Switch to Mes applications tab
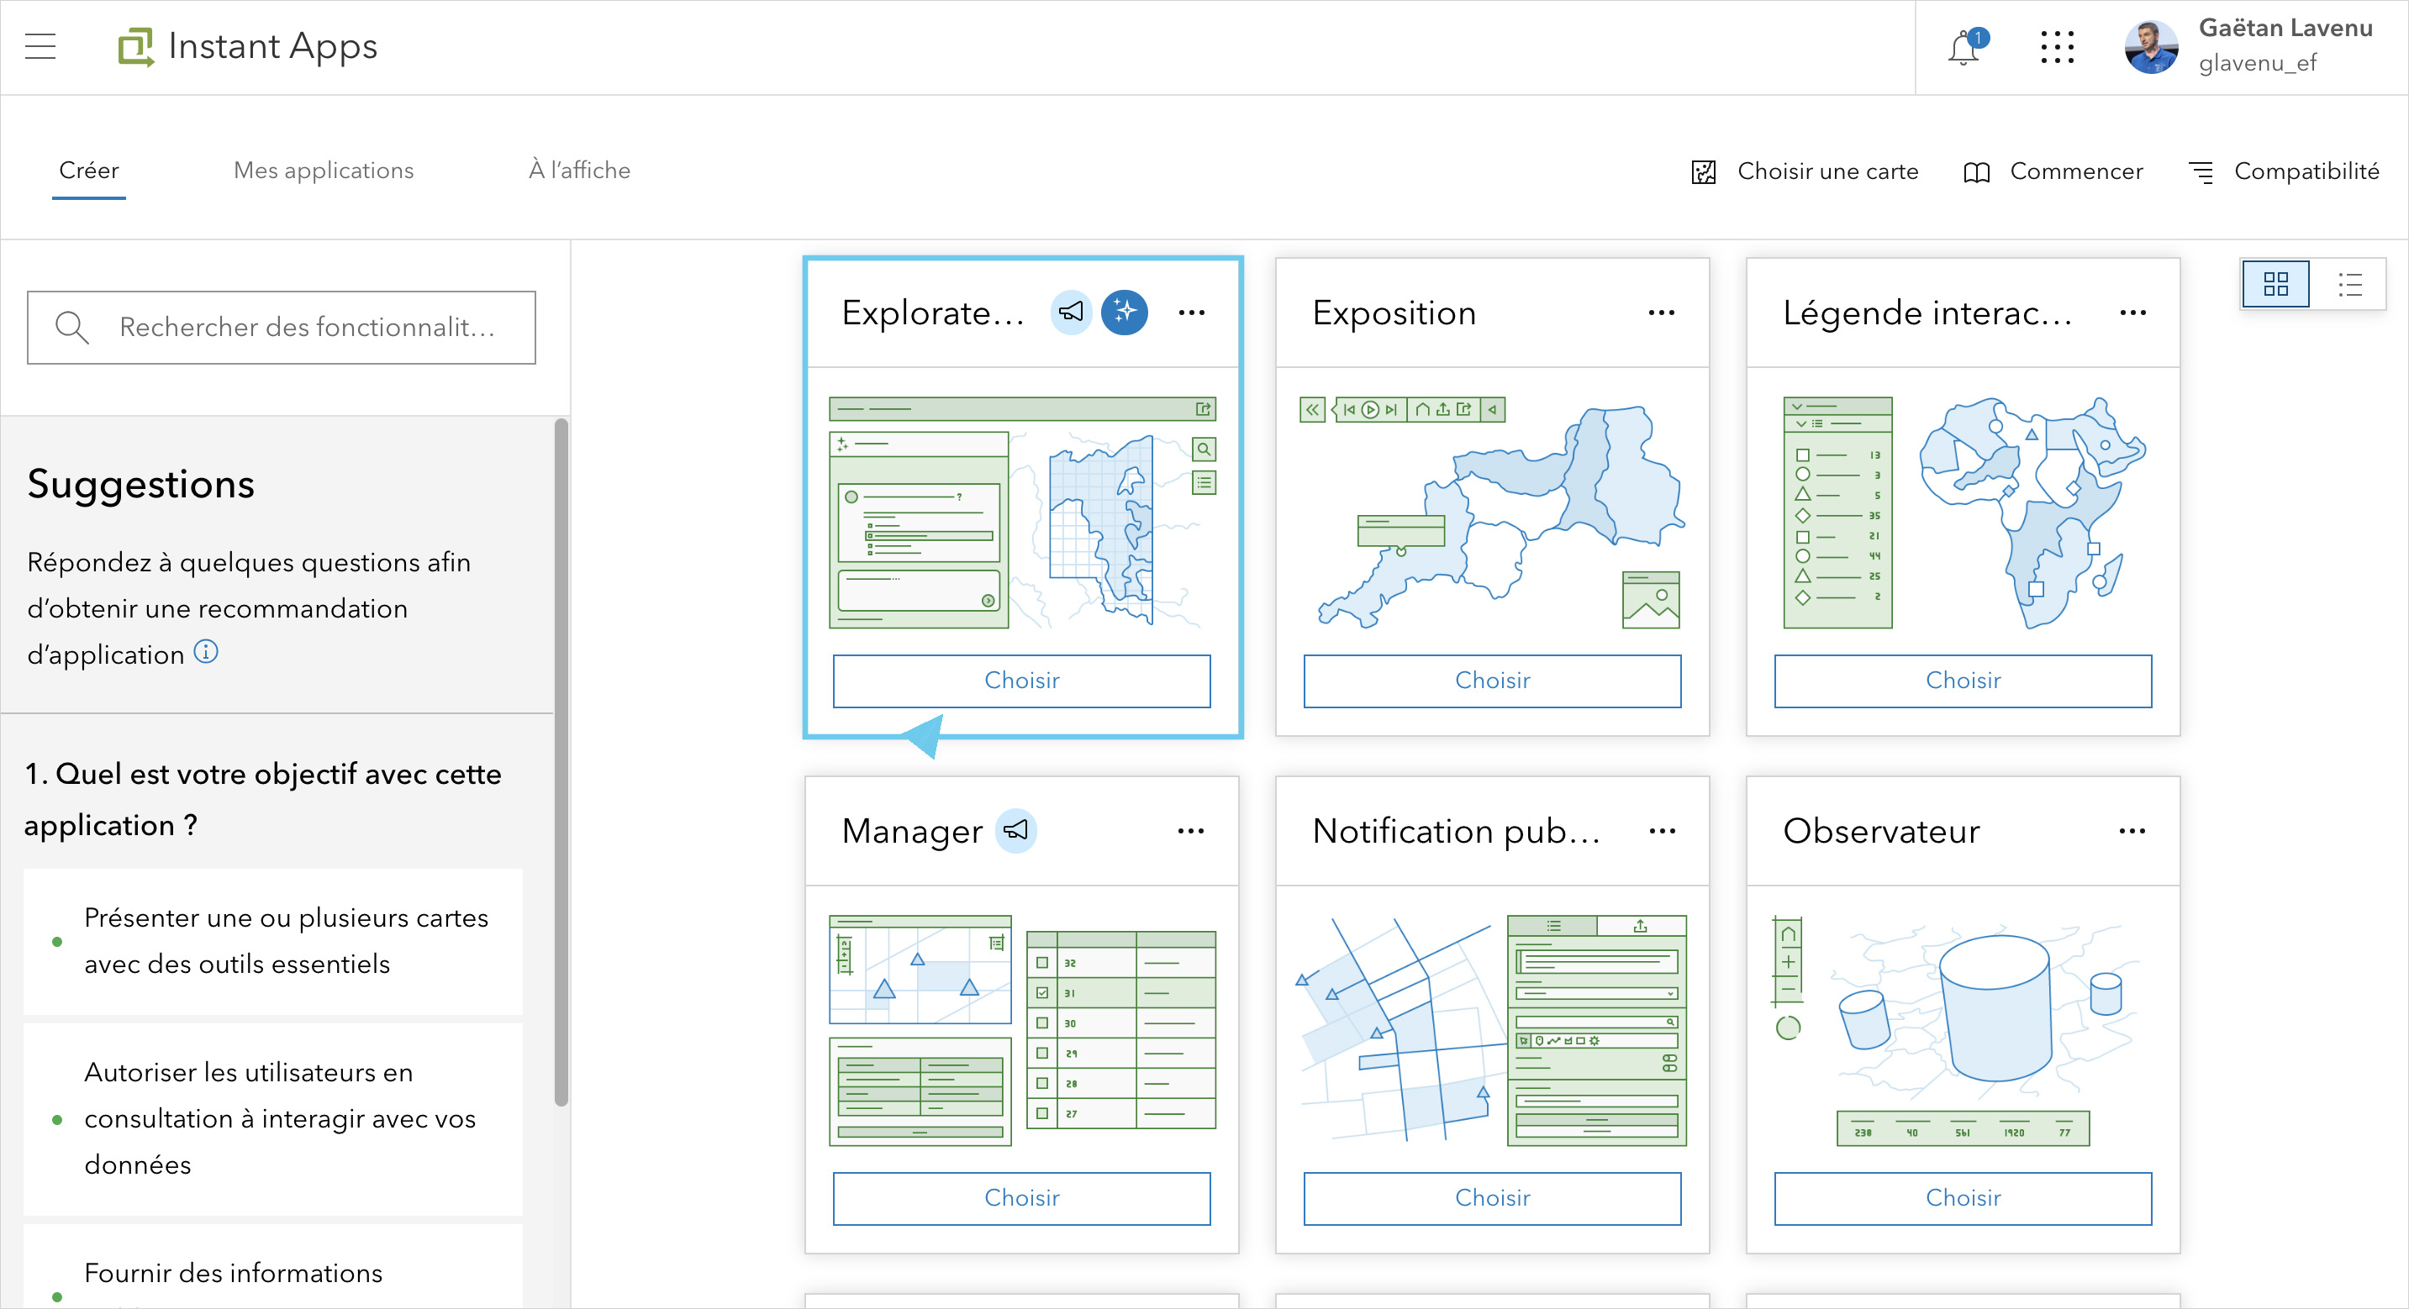The image size is (2409, 1309). 324,171
